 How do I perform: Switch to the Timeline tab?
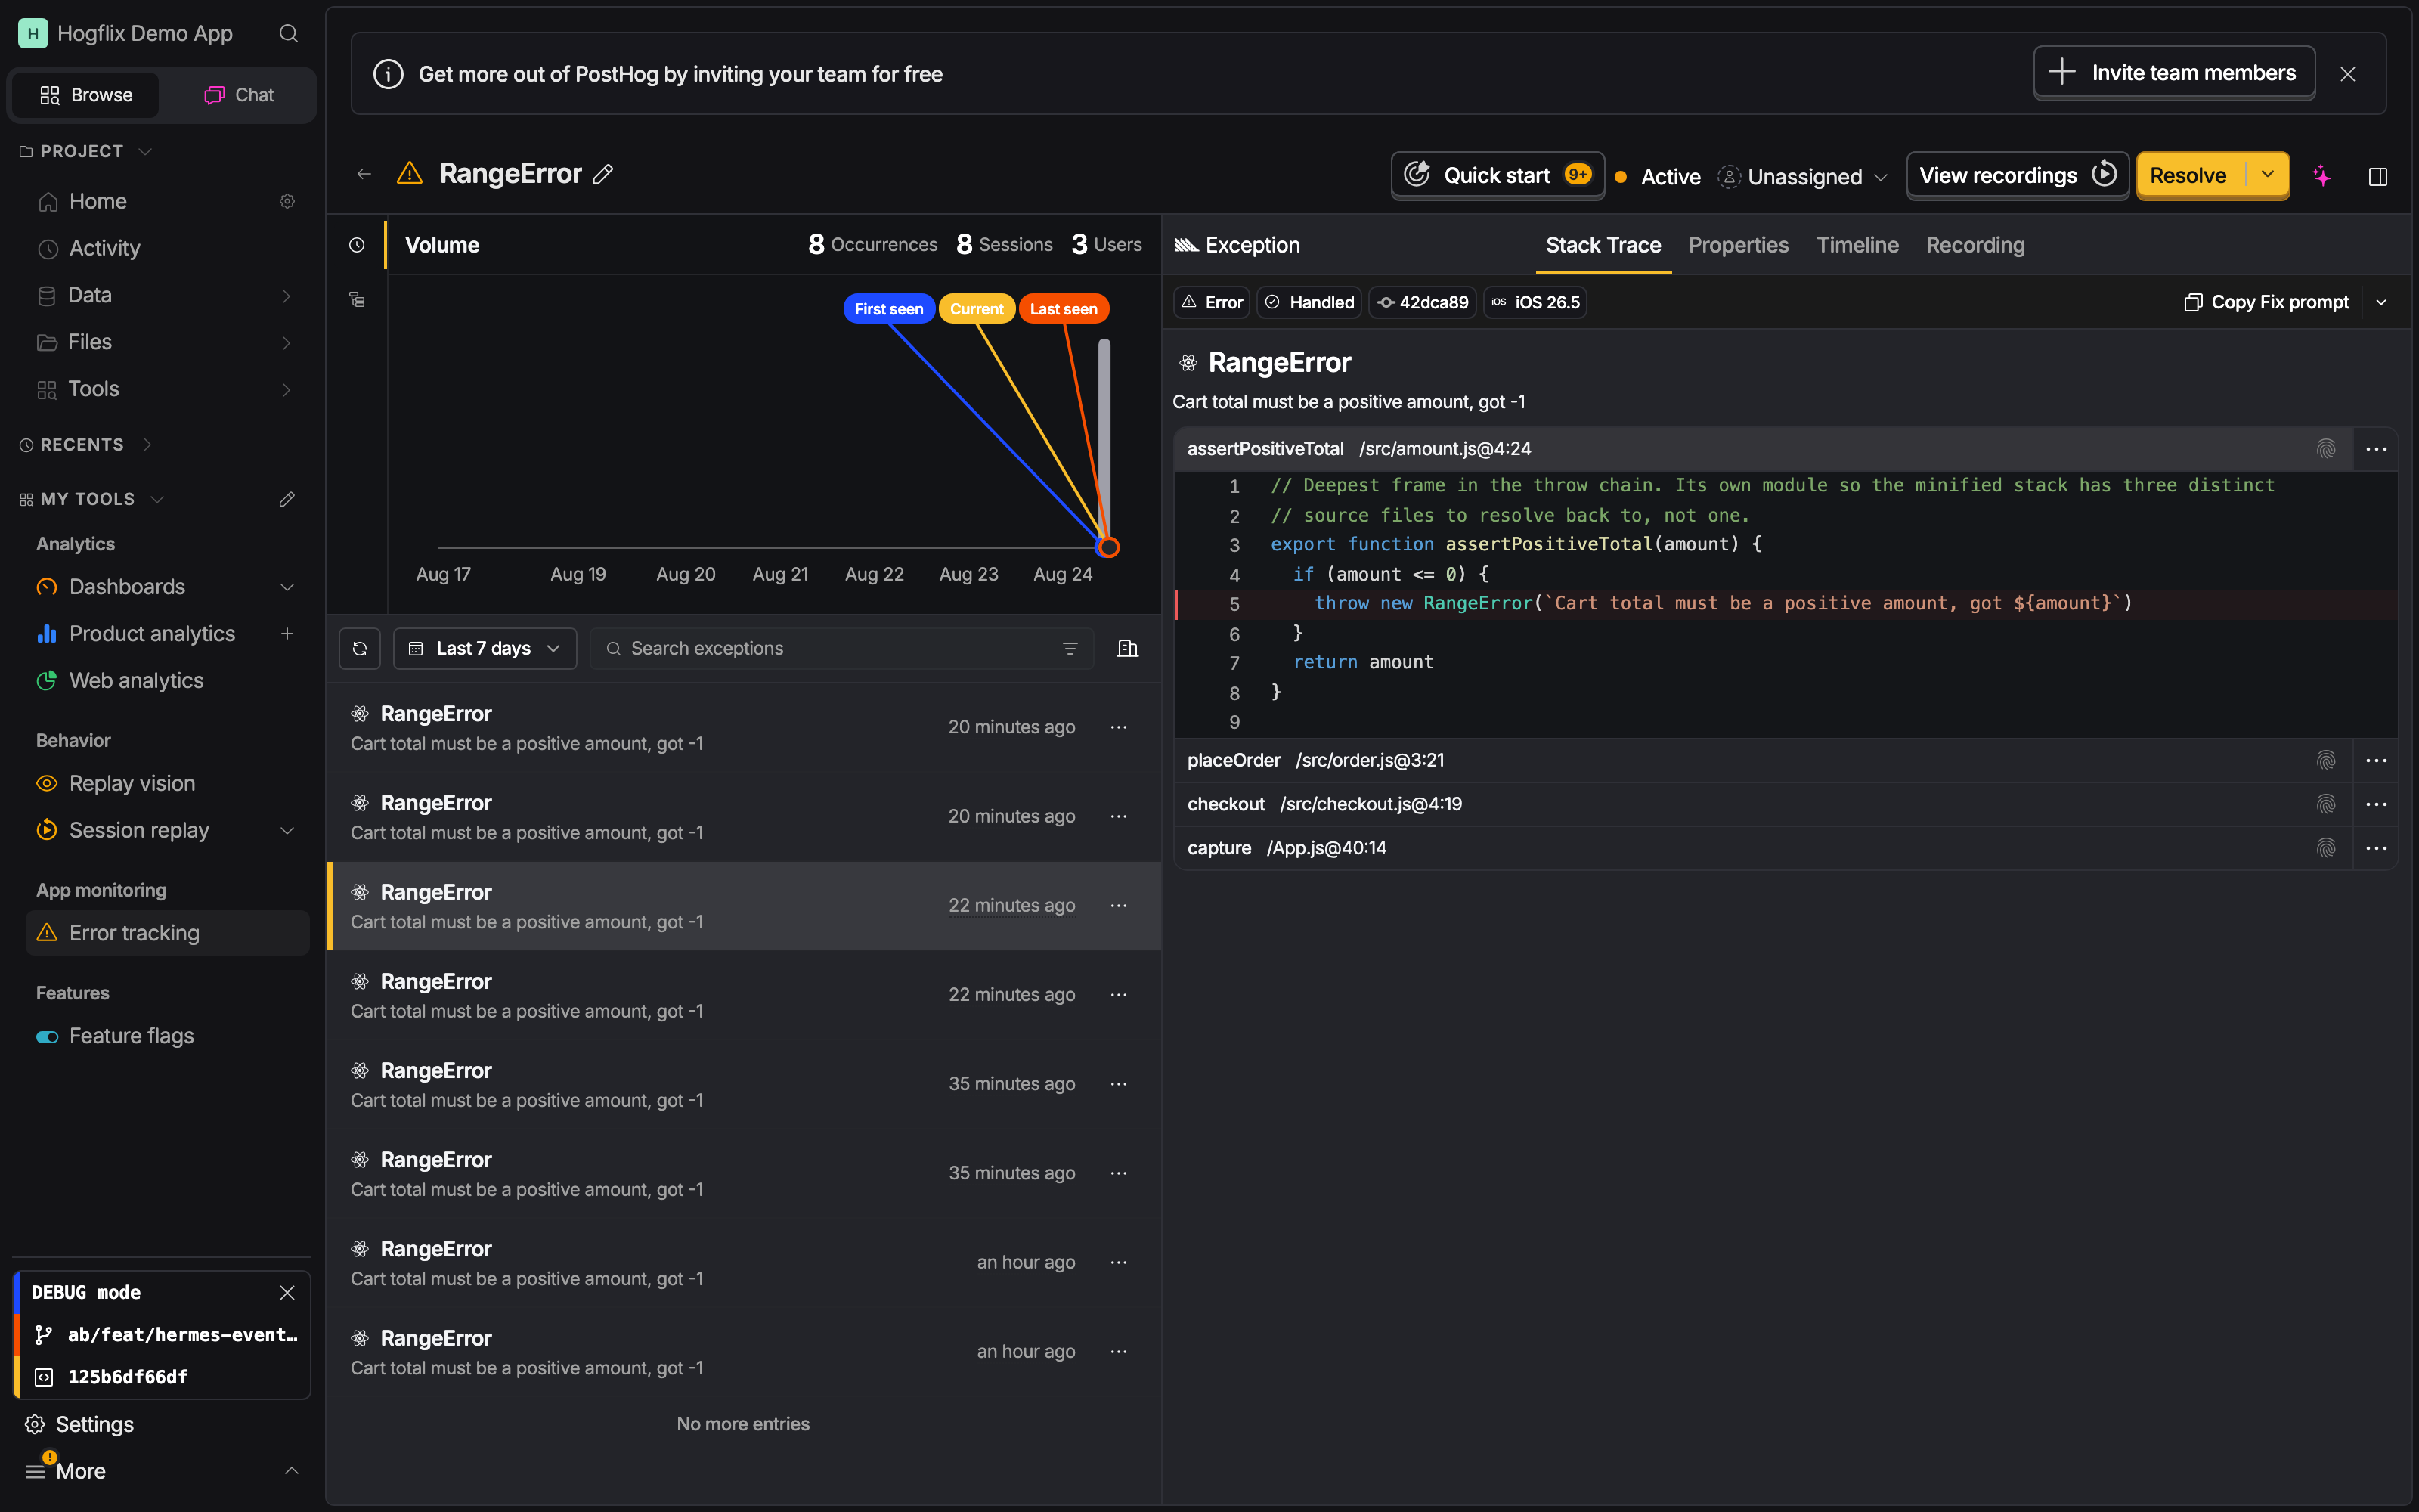pos(1857,245)
